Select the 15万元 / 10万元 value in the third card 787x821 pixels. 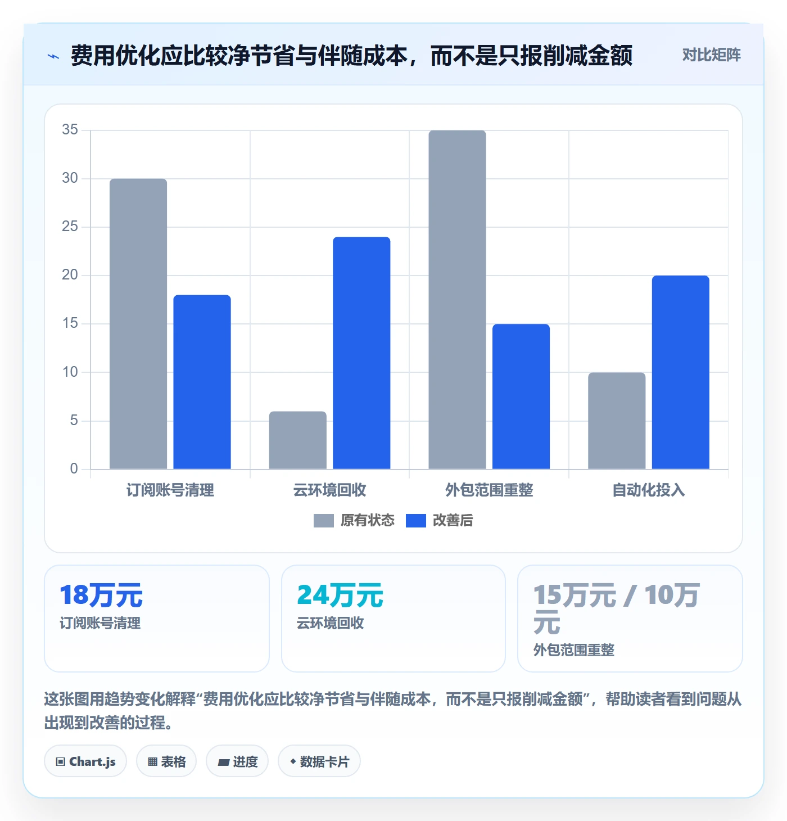tap(616, 609)
